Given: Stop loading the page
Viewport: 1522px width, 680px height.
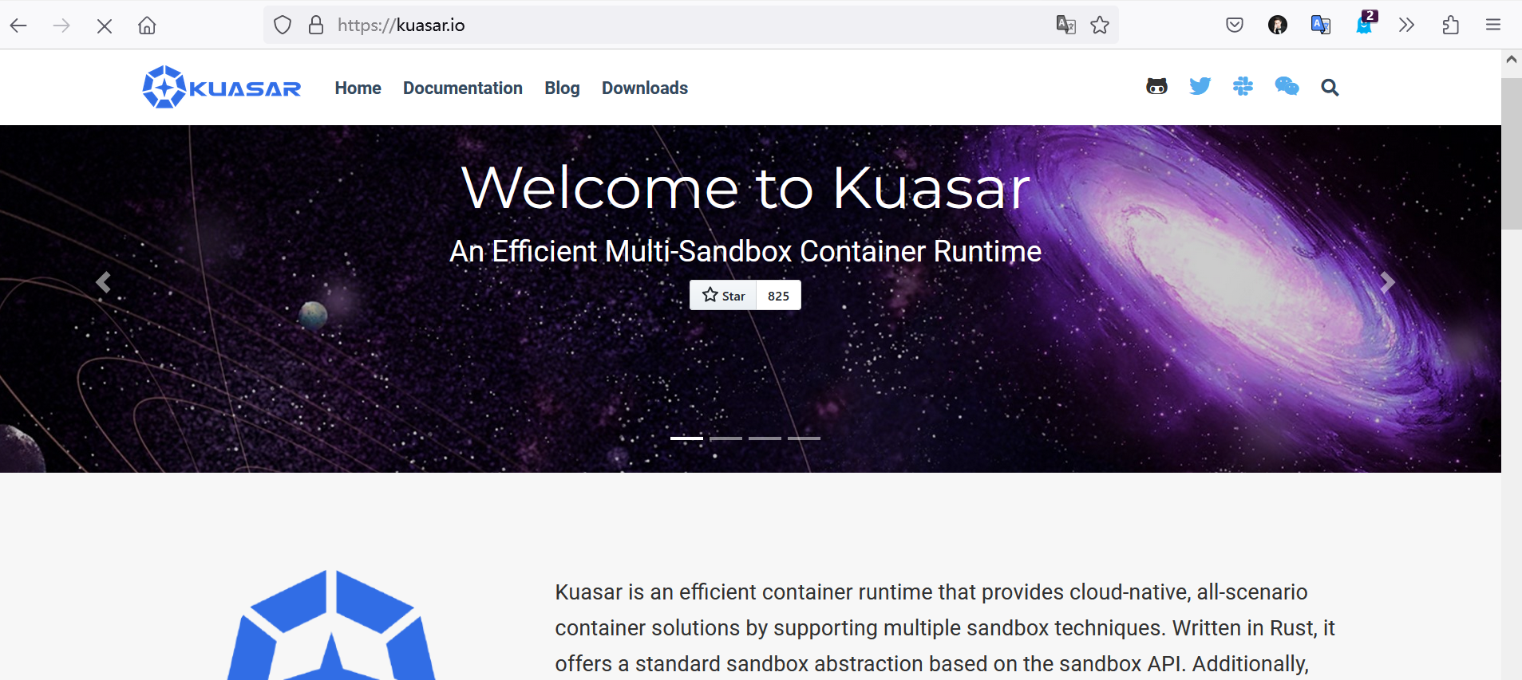Looking at the screenshot, I should point(105,26).
